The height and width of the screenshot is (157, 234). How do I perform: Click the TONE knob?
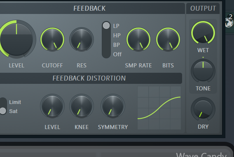pyautogui.click(x=203, y=71)
